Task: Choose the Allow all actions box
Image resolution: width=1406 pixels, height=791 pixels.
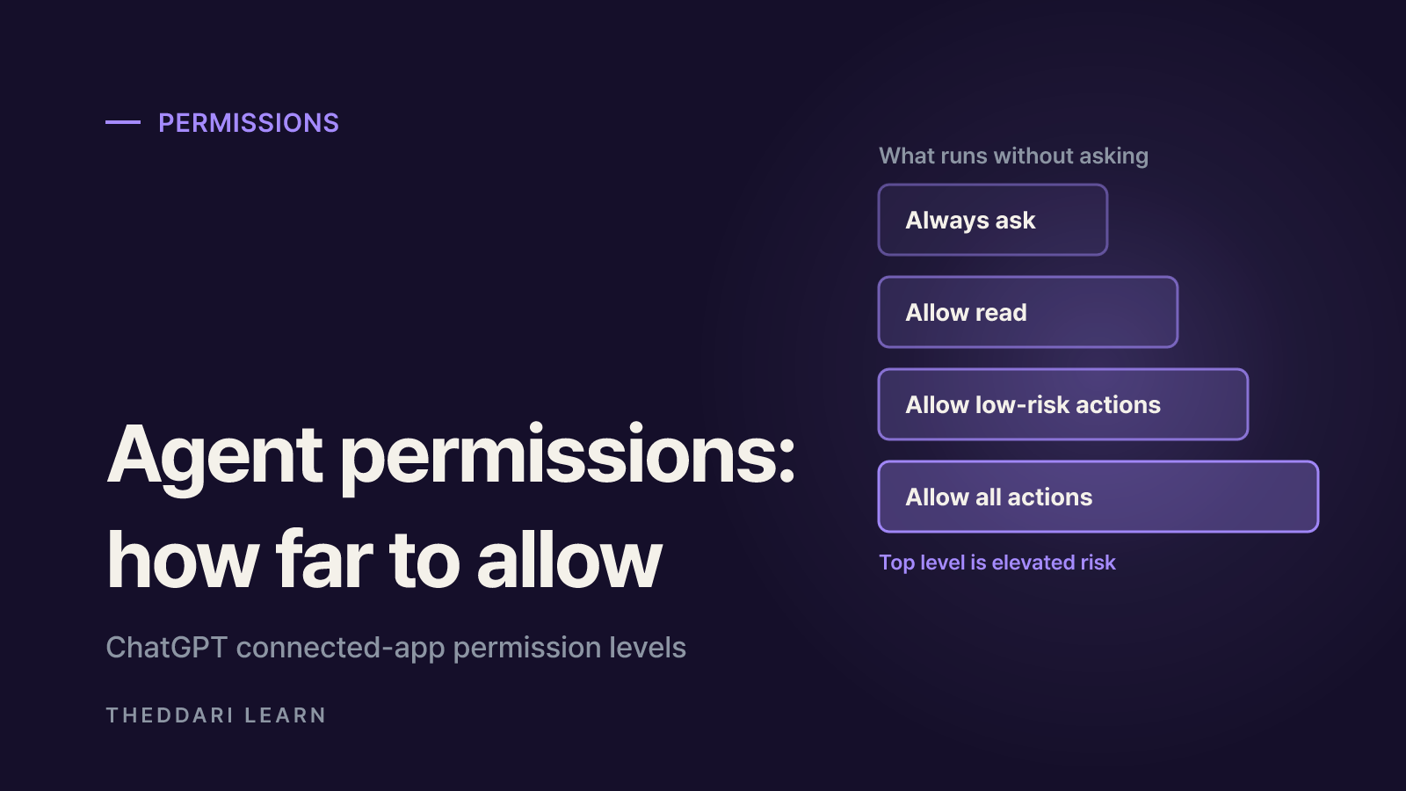Action: pos(1098,497)
